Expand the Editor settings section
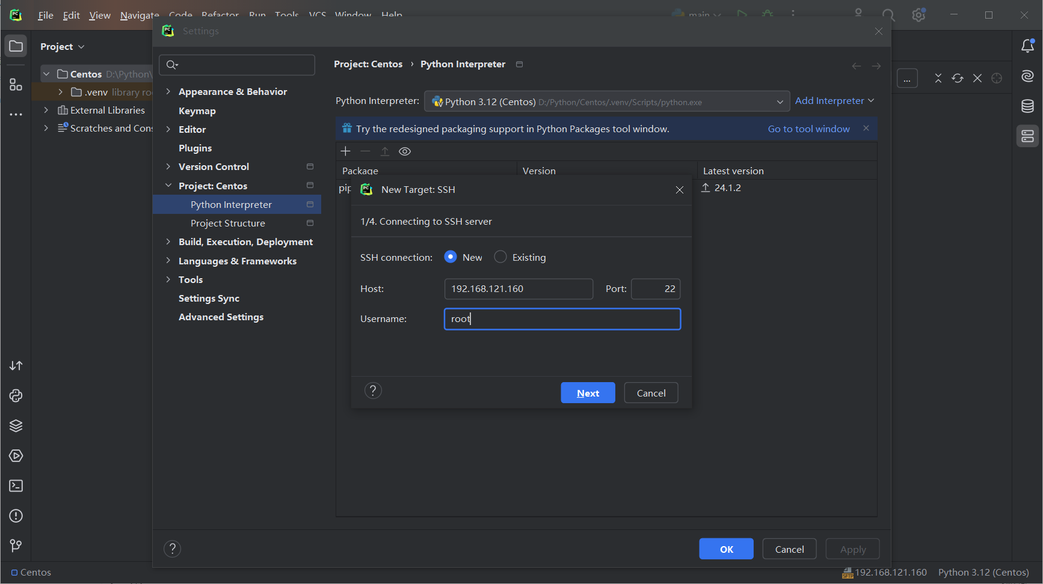1043x584 pixels. pyautogui.click(x=168, y=129)
